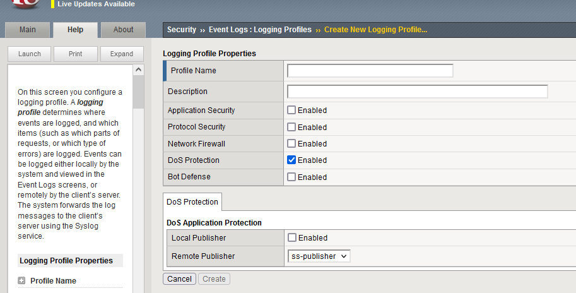Print the help content
Image resolution: width=576 pixels, height=293 pixels.
point(76,54)
